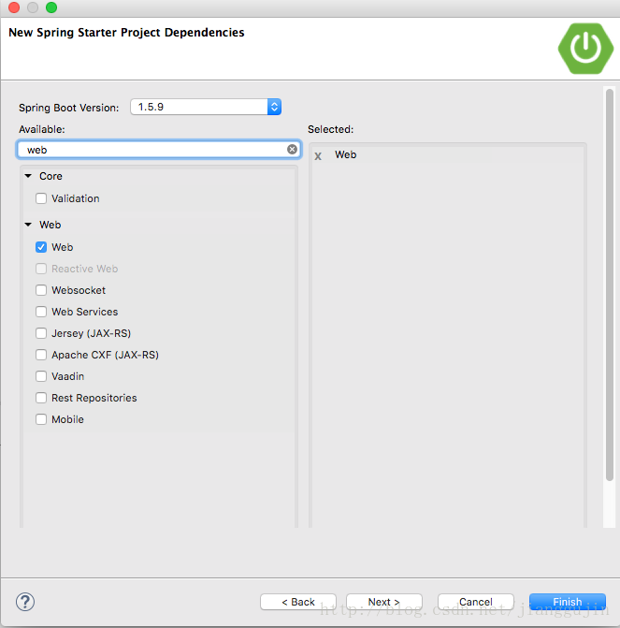
Task: Proceed with the Next > button
Action: coord(384,602)
